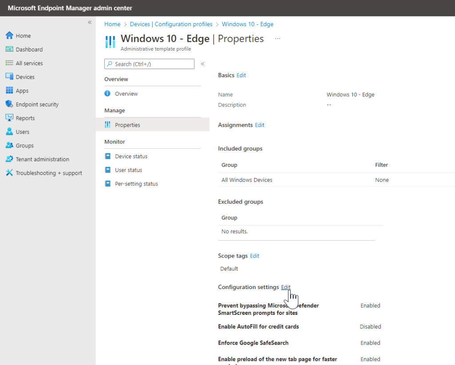The height and width of the screenshot is (365, 455).
Task: Open Reports from the sidebar
Action: [10, 118]
